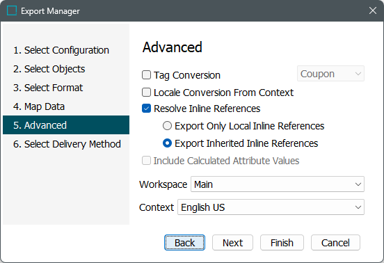Click the Next button
This screenshot has width=384, height=263.
(232, 243)
